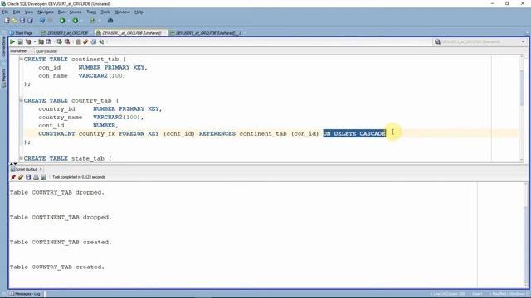Click the highlighted ON DELETE CASCADE text

click(354, 133)
